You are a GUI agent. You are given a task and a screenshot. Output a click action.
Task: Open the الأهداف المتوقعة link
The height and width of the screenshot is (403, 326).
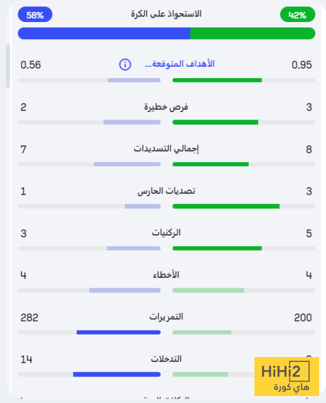pyautogui.click(x=180, y=64)
